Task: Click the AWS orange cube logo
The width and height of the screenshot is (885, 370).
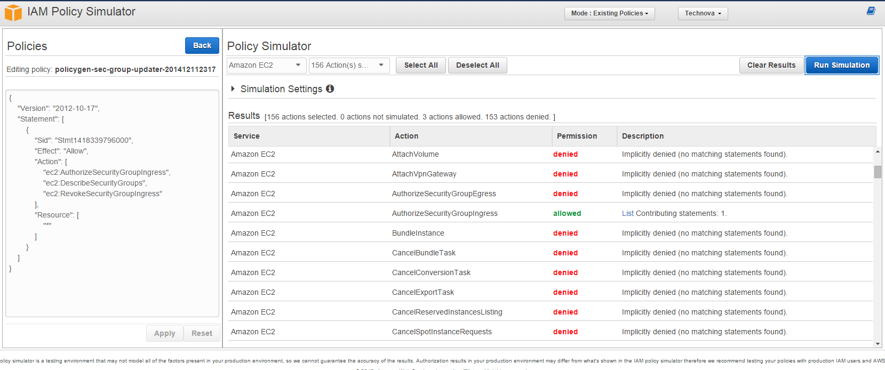Action: 13,13
